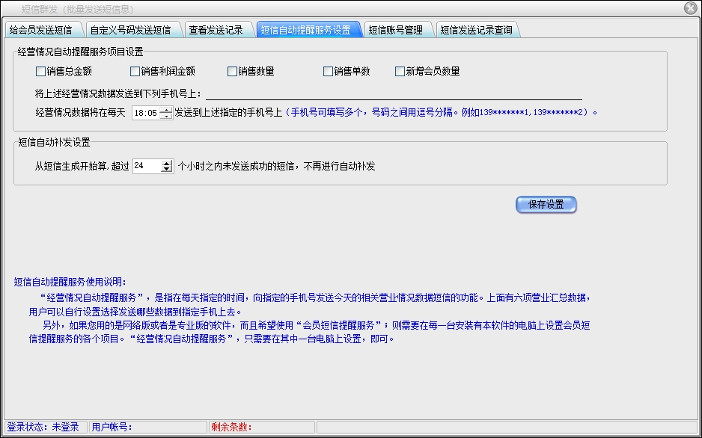Tick the 销售利润金额 checkbox
This screenshot has width=702, height=438.
(135, 72)
